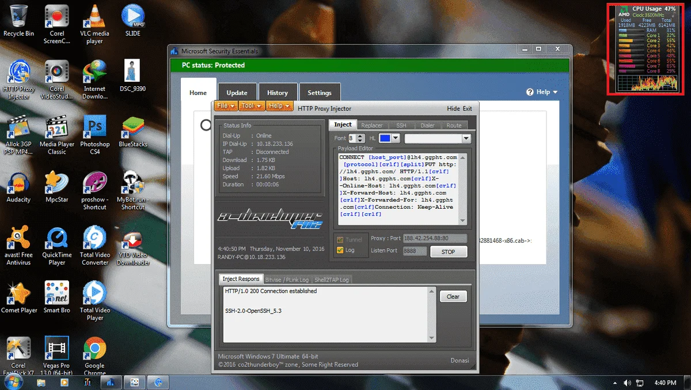
Task: Click Exit in the HTTP Proxy Injector title bar
Action: [x=467, y=108]
